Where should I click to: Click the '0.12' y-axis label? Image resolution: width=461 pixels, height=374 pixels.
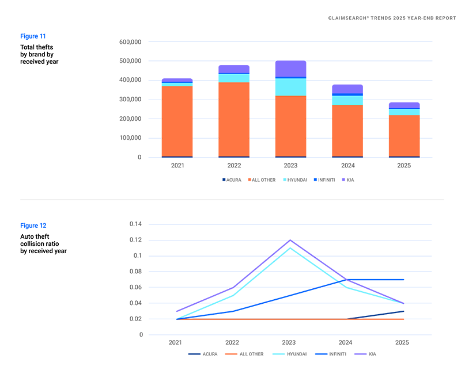pyautogui.click(x=135, y=240)
